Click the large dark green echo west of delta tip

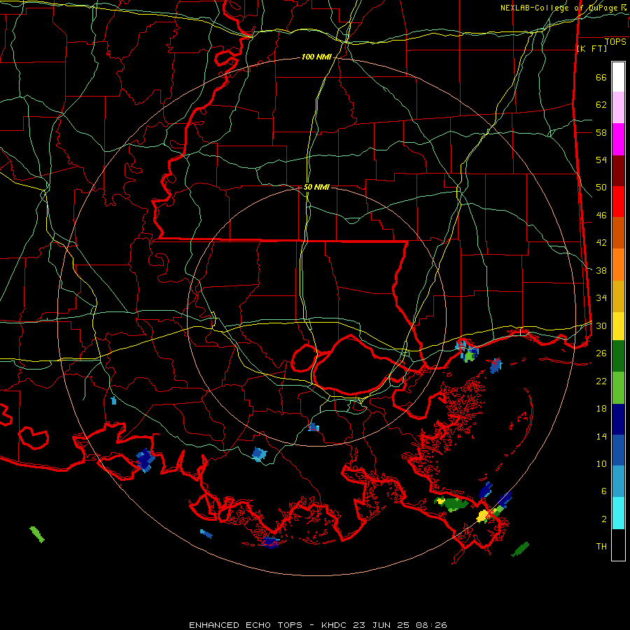point(455,504)
